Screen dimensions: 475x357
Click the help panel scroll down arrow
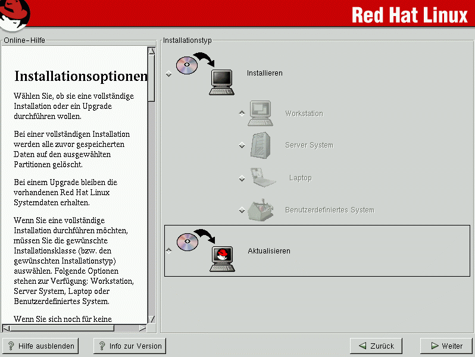(151, 319)
